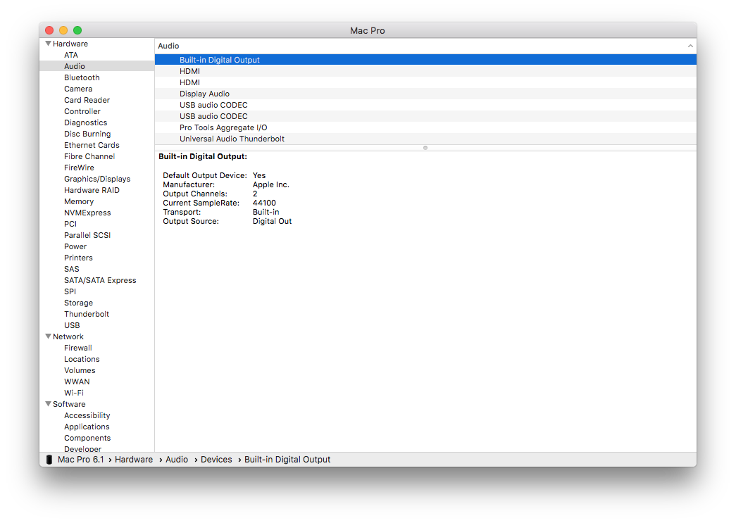Open Storage in the sidebar

[x=78, y=303]
